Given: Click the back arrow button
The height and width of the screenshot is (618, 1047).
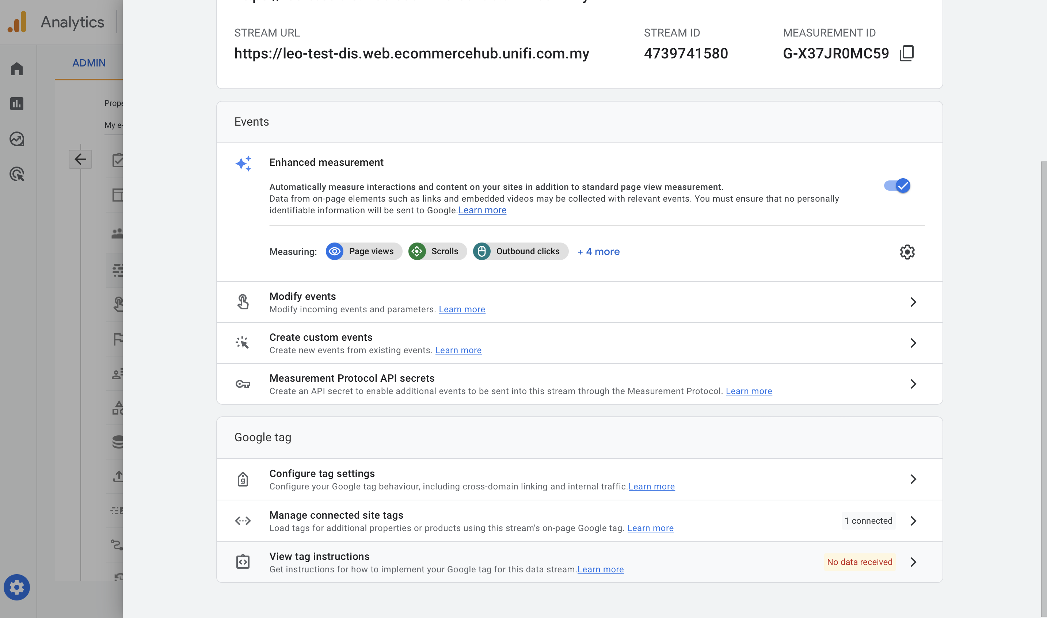Looking at the screenshot, I should click(x=80, y=159).
